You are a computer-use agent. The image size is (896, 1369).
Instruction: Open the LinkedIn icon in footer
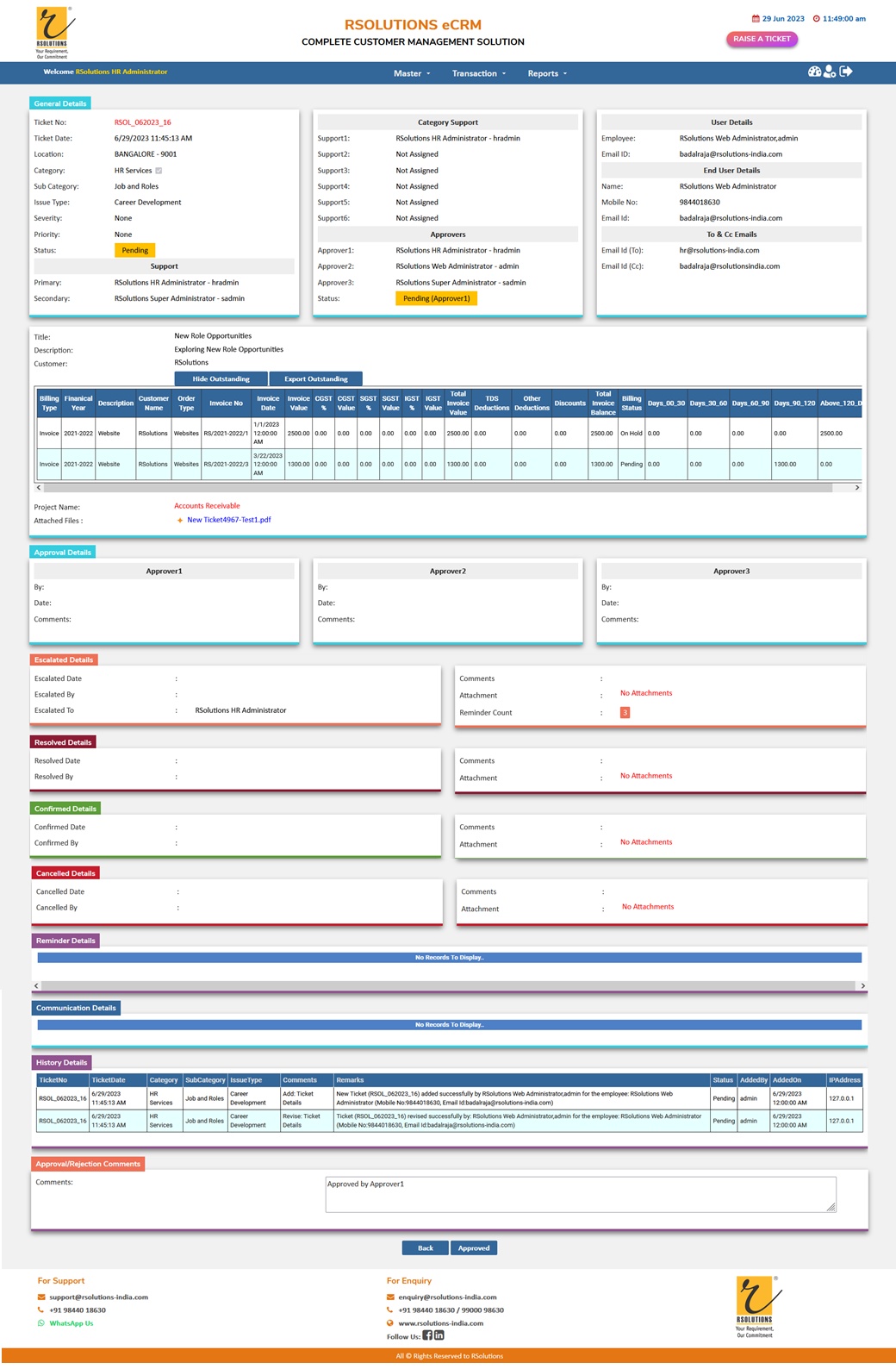coord(439,1335)
